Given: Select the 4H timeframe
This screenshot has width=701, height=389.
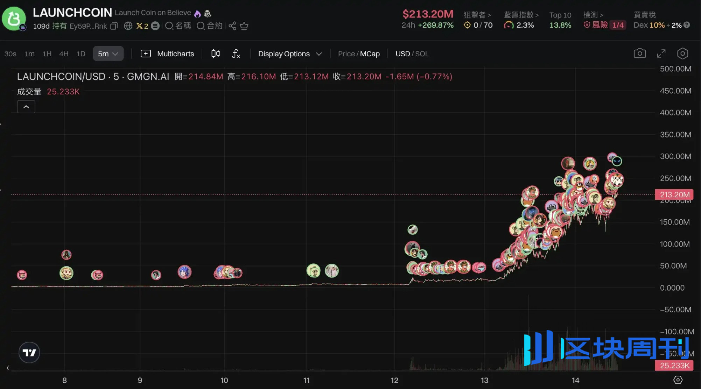Looking at the screenshot, I should pyautogui.click(x=64, y=54).
